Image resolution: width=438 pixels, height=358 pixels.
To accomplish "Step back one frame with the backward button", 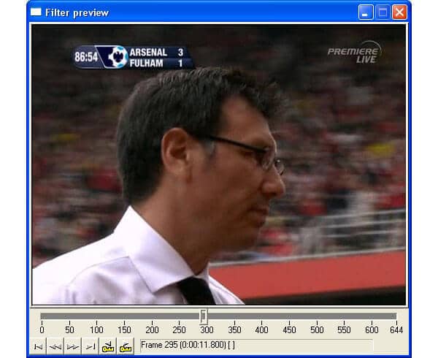I will 55,346.
